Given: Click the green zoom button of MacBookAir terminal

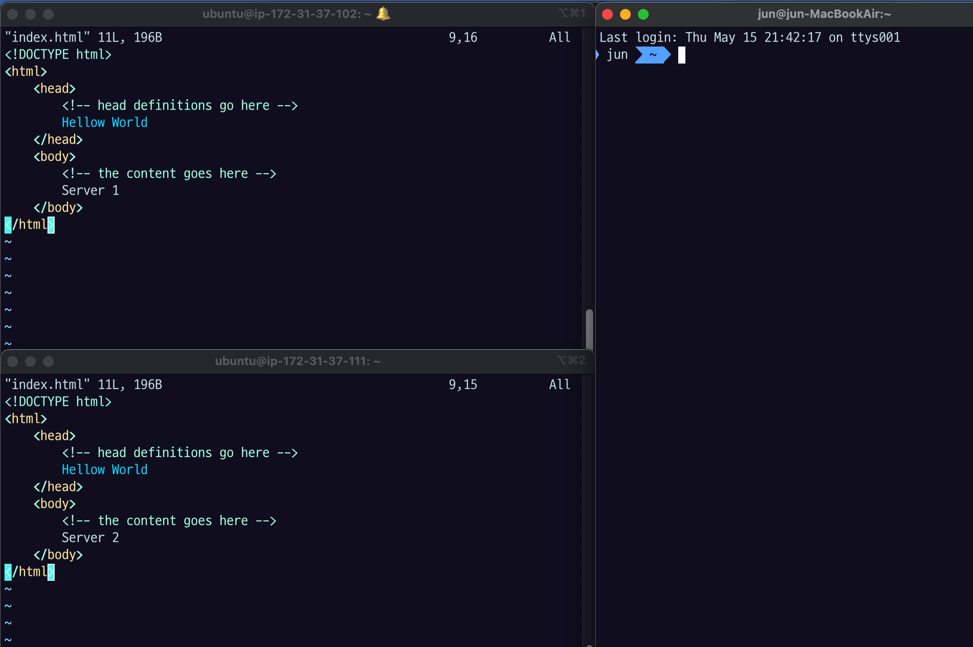Looking at the screenshot, I should 643,14.
